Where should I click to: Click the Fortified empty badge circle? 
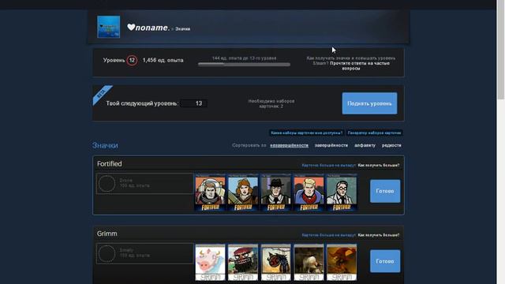click(x=107, y=184)
